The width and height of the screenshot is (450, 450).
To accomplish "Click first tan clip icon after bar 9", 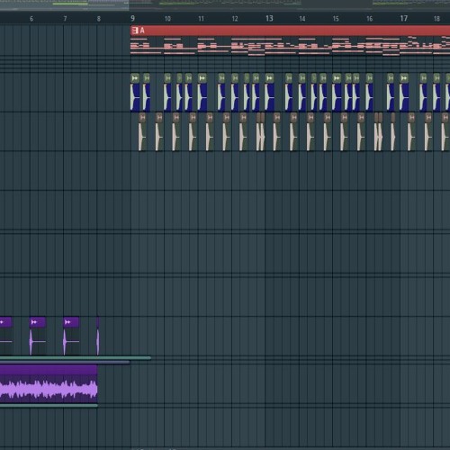I will 142,117.
